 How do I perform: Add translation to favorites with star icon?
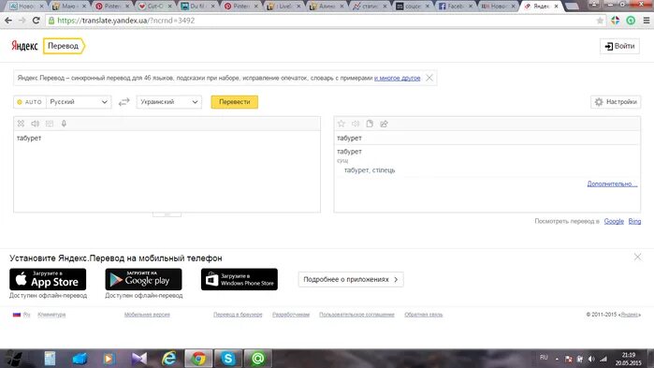(342, 124)
